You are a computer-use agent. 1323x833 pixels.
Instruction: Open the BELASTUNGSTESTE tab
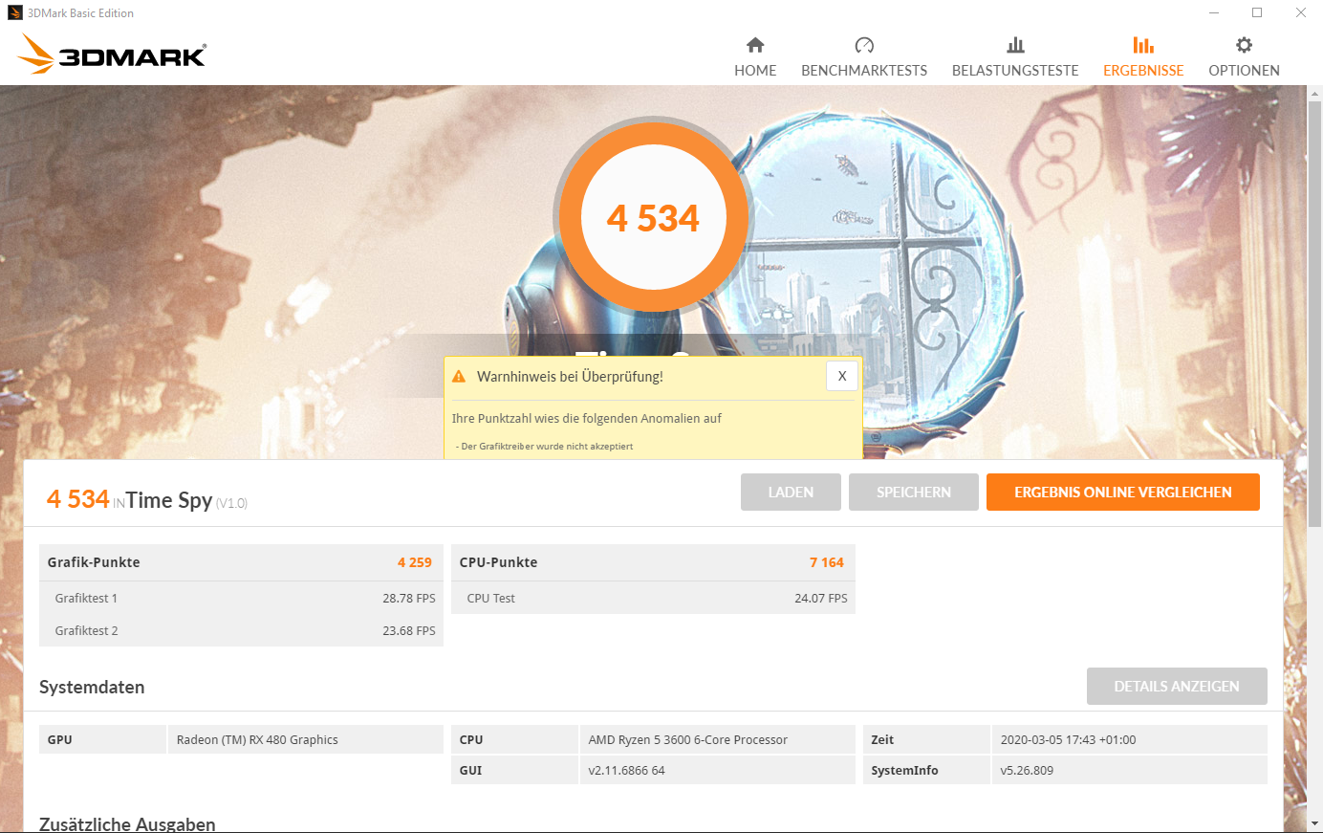[1015, 56]
